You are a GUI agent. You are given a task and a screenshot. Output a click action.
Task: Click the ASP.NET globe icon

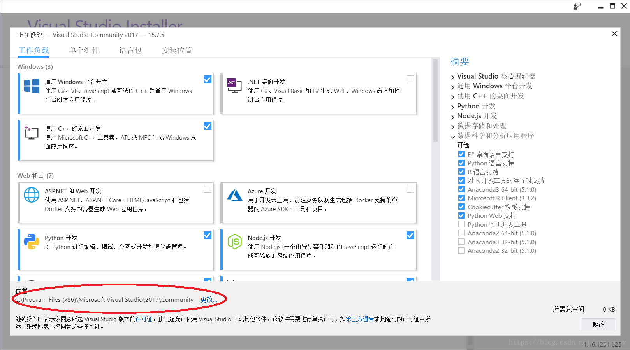pos(32,195)
